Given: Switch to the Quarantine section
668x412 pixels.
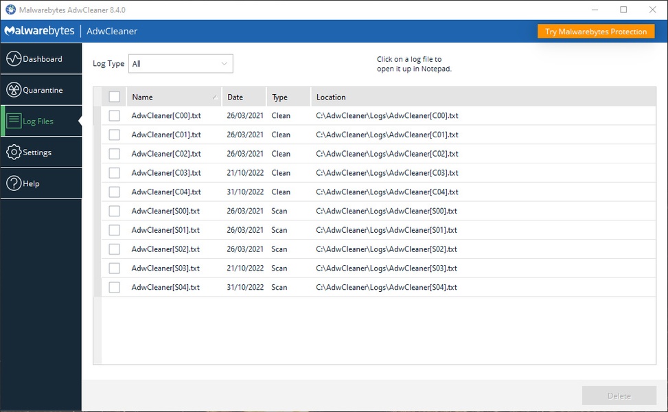Looking at the screenshot, I should [x=42, y=90].
